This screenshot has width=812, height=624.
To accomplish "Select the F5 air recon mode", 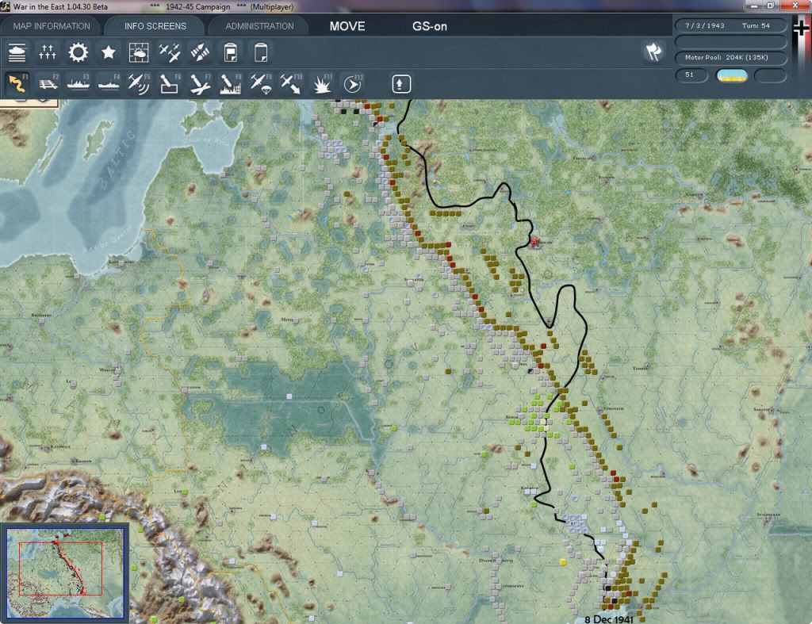I will (x=139, y=83).
